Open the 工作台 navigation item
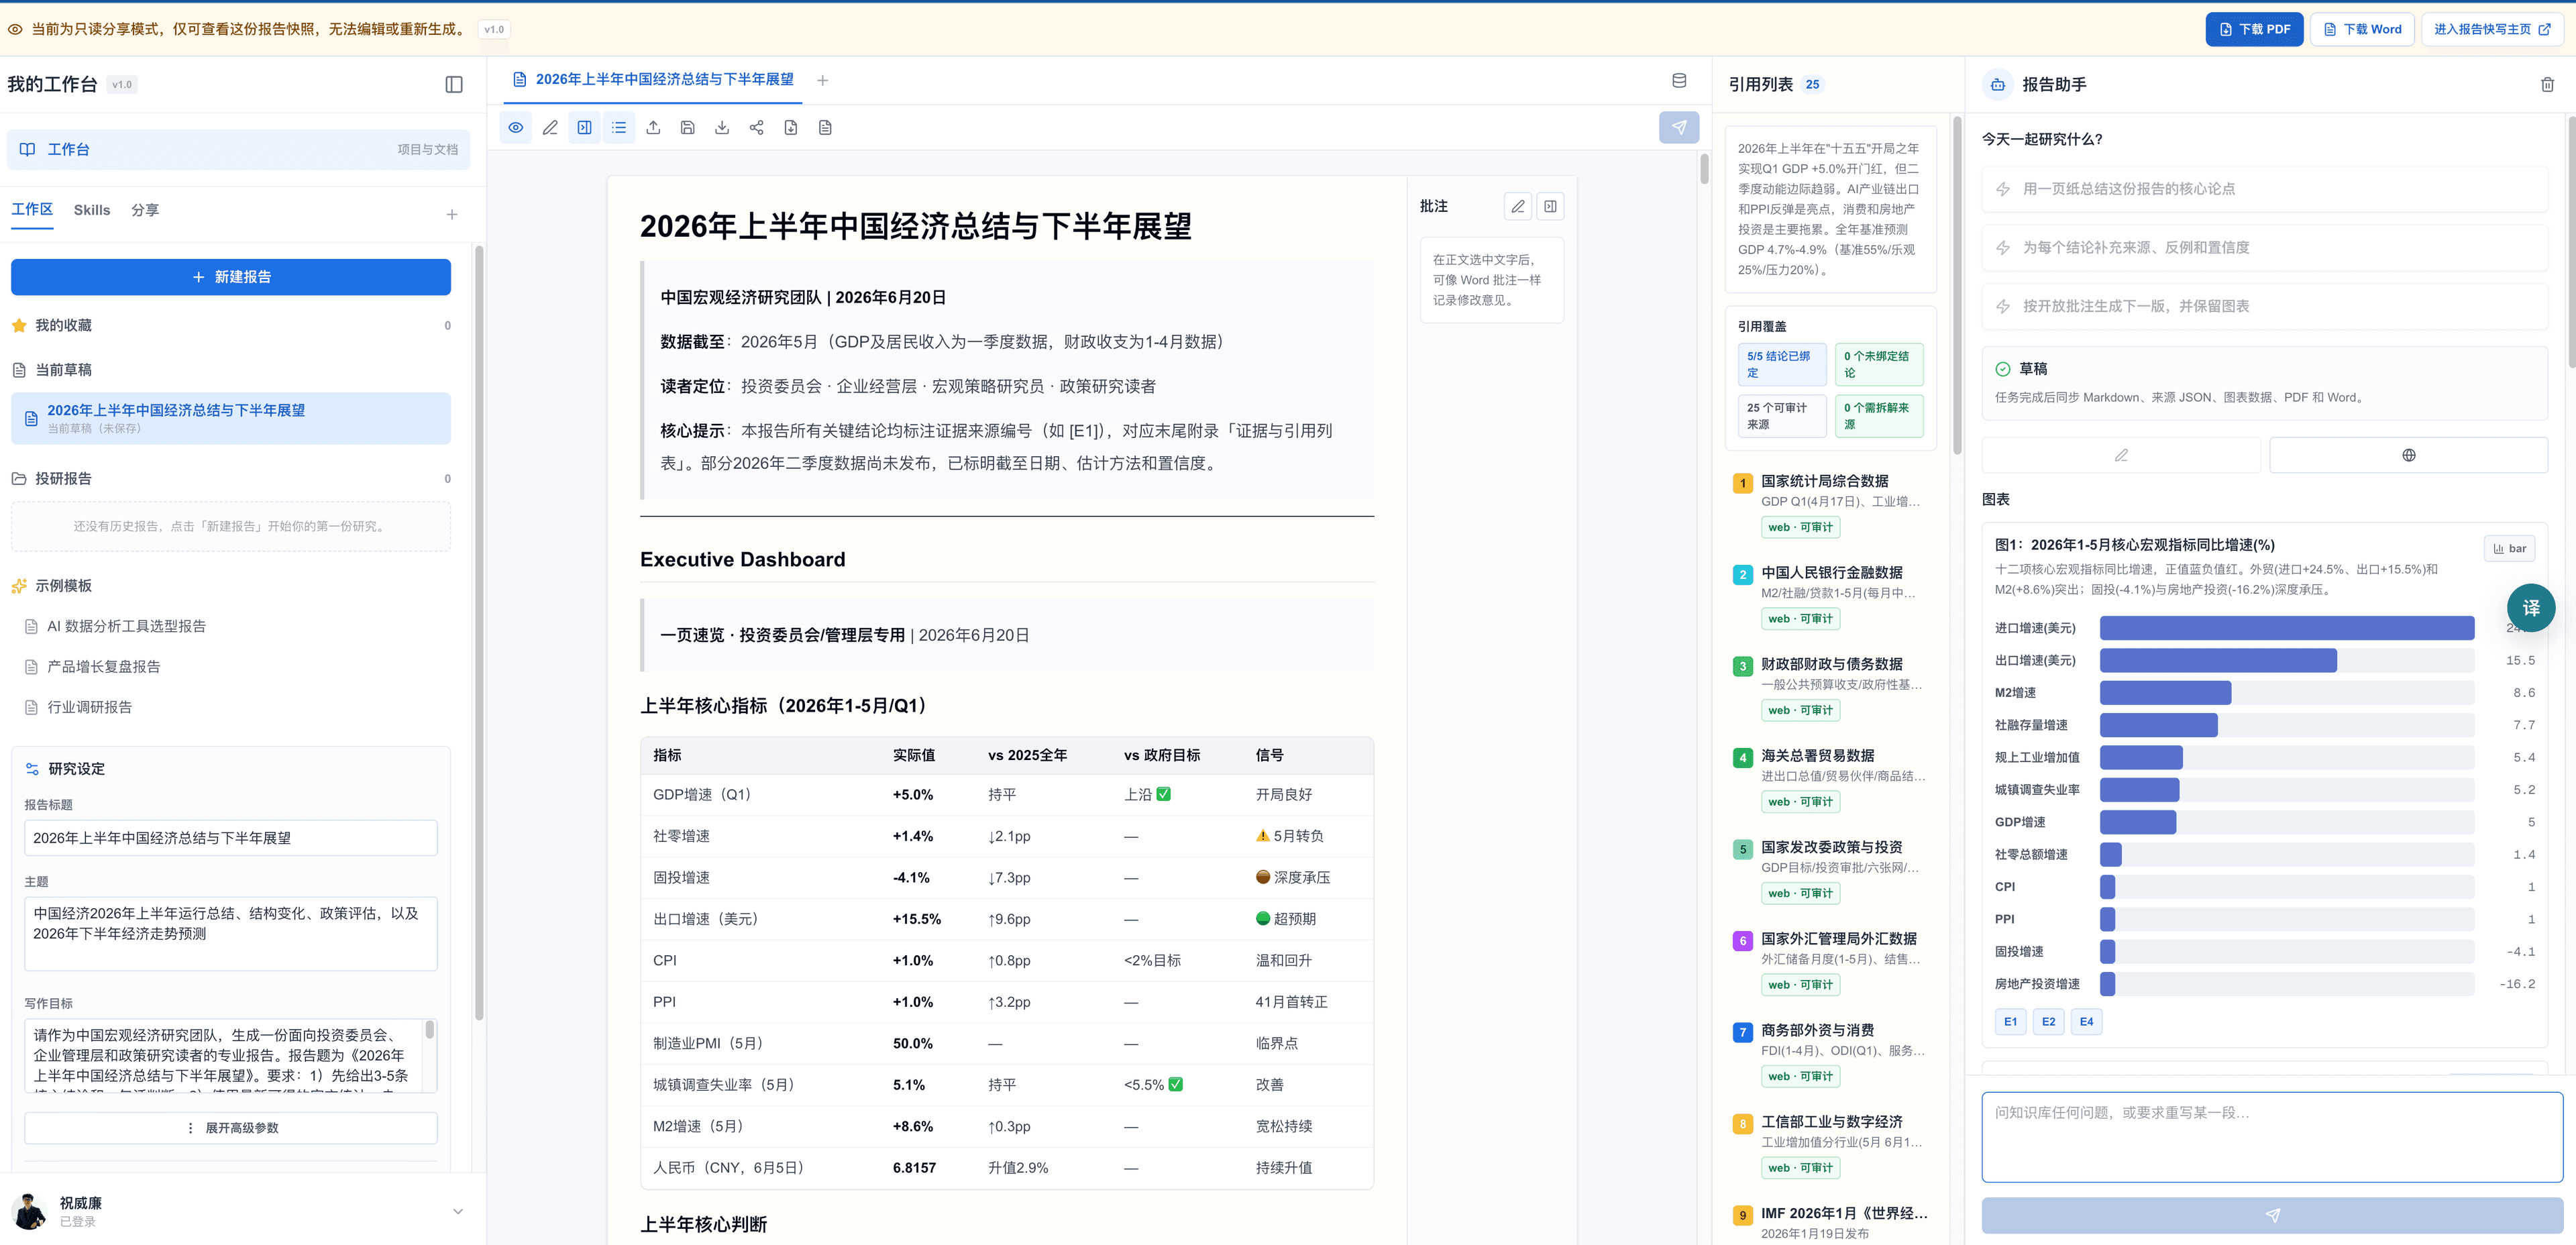This screenshot has width=2576, height=1245. 238,149
